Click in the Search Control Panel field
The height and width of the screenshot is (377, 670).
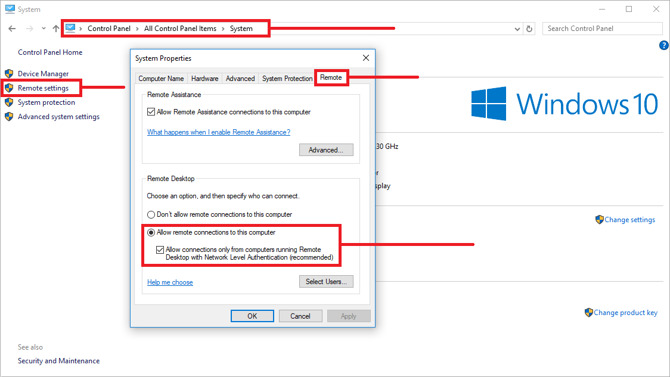coord(602,29)
